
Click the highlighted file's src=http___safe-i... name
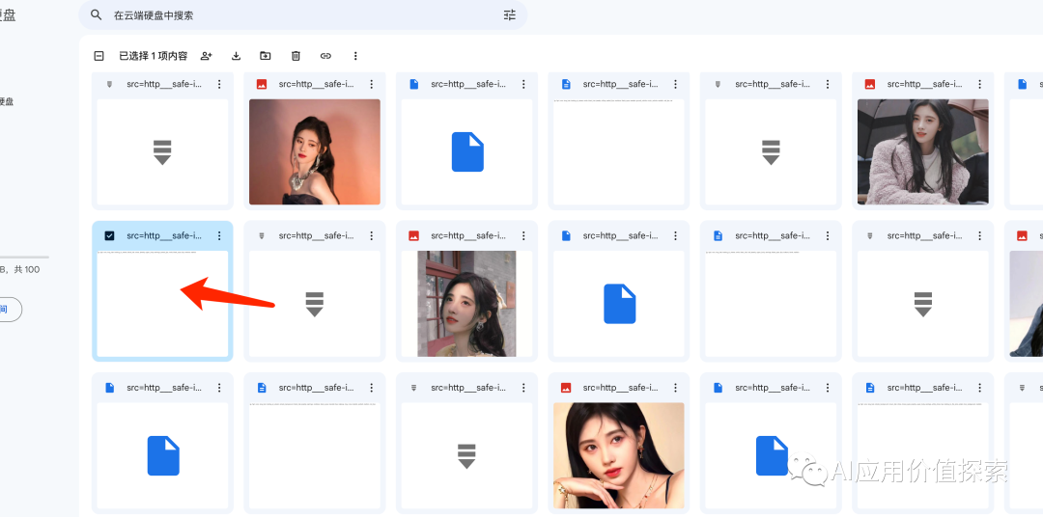point(164,236)
